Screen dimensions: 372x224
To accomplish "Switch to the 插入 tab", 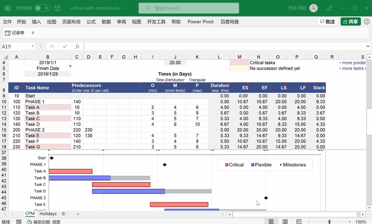I will (36, 22).
